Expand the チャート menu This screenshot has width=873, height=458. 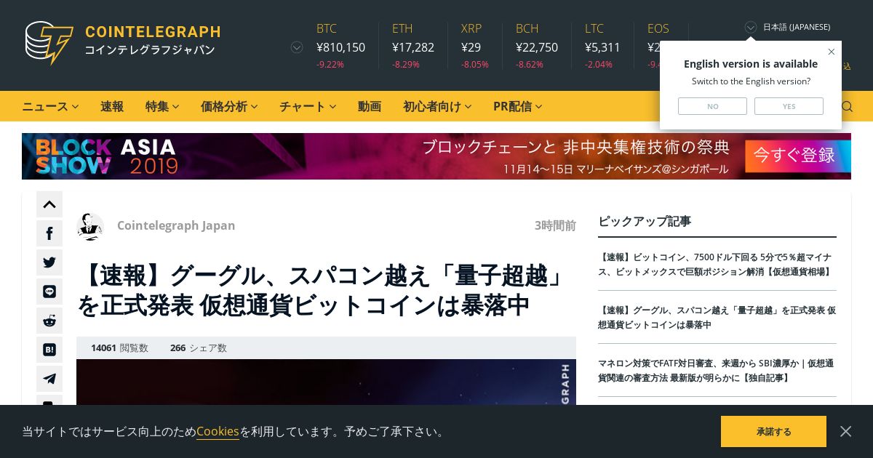tap(308, 106)
